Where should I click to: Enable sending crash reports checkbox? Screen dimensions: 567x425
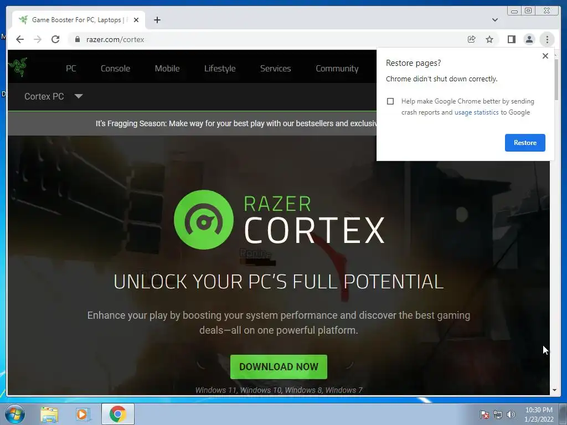(390, 101)
